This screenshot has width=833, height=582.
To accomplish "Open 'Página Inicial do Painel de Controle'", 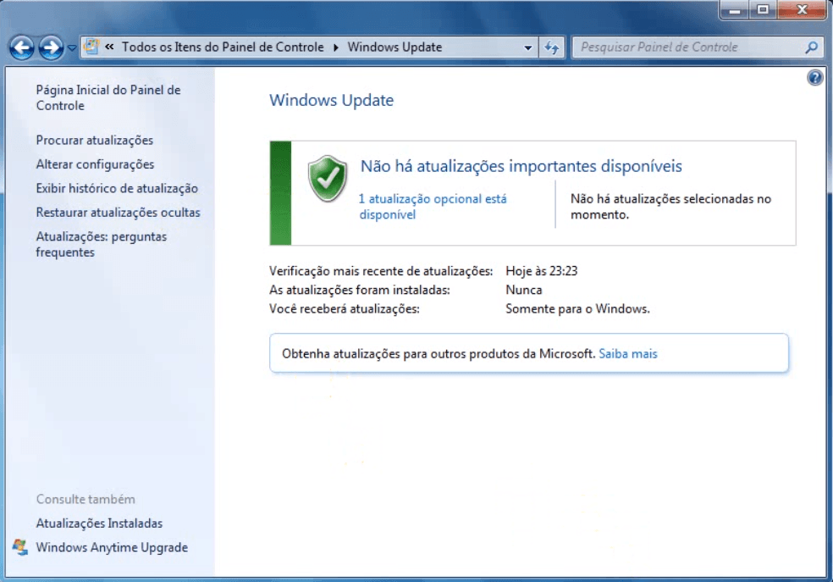I will [108, 97].
